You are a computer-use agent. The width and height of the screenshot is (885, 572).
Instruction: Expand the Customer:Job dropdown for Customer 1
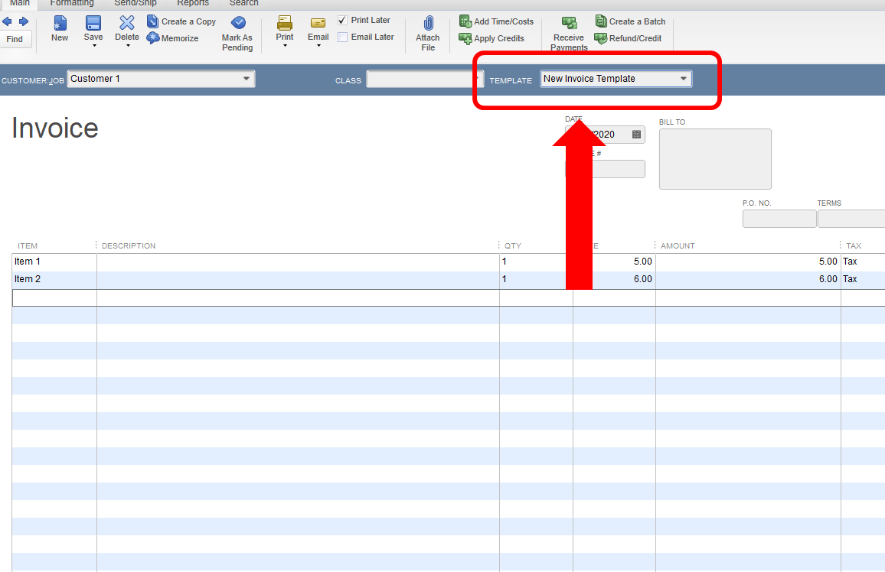(x=246, y=78)
